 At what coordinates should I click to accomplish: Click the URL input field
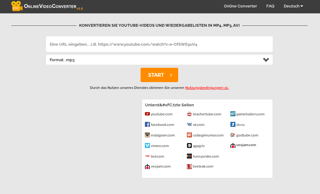point(159,44)
